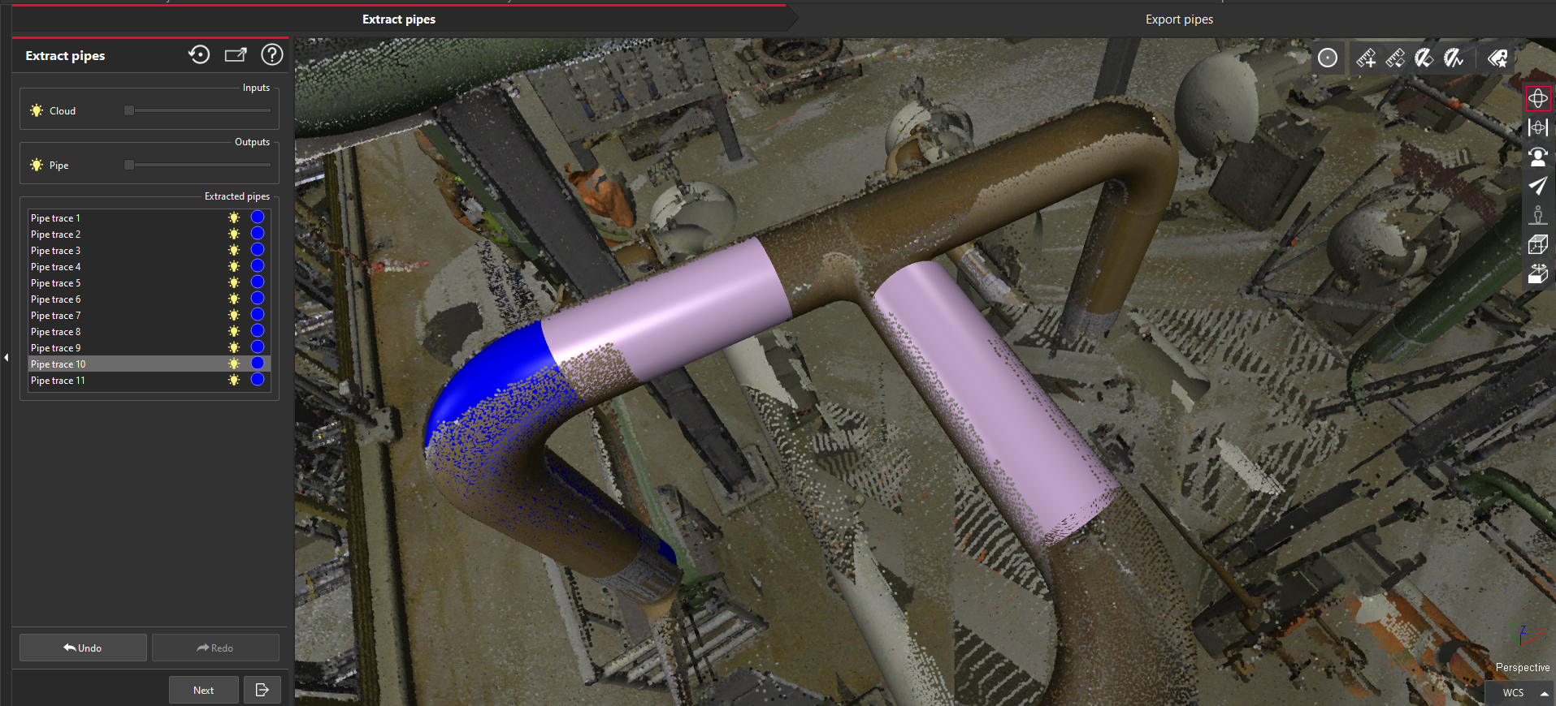Hide Pipe trace 1 using its light bulb
Image resolution: width=1556 pixels, height=706 pixels.
(x=234, y=217)
